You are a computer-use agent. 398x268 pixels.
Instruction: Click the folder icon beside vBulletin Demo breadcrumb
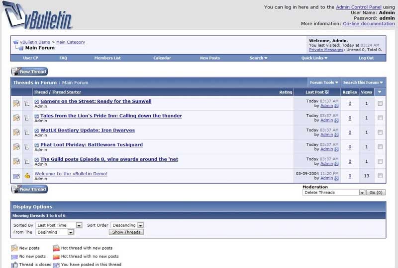coord(16,42)
